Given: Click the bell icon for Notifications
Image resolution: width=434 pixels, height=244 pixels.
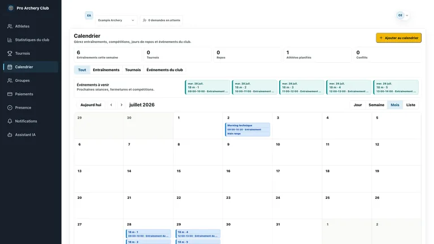Looking at the screenshot, I should 10,121.
